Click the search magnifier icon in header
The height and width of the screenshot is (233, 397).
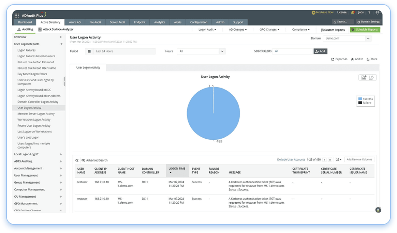[335, 22]
